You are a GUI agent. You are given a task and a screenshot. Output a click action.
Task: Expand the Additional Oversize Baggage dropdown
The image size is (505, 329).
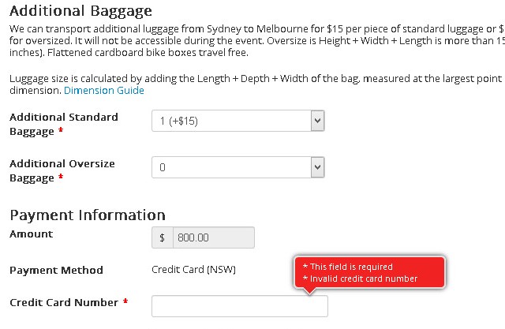click(238, 167)
